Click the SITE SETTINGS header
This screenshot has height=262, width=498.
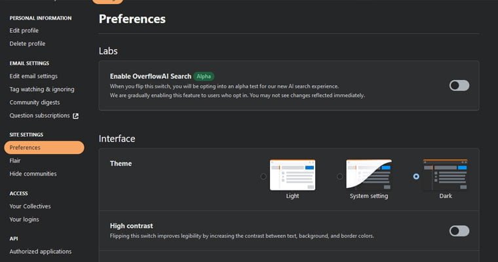coord(26,135)
